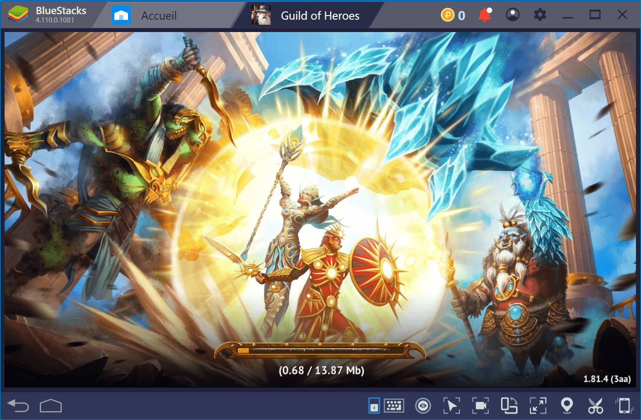Open the user account profile icon
641x420 pixels.
[x=513, y=15]
